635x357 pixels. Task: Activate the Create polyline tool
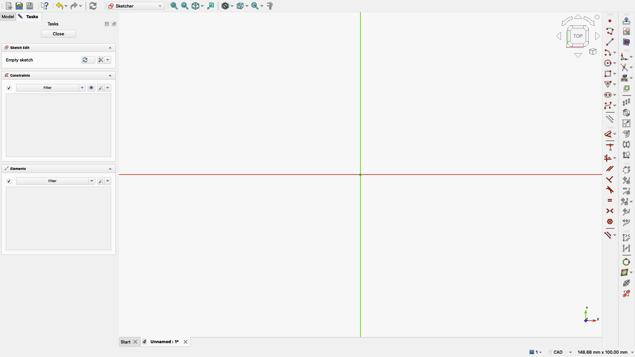click(609, 31)
